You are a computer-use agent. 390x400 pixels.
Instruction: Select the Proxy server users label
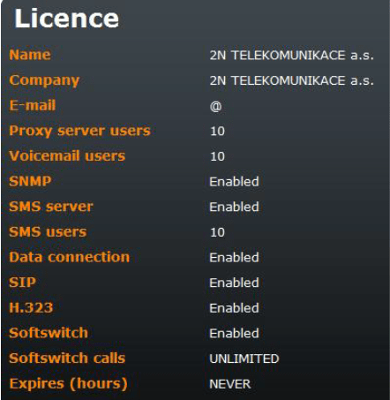click(79, 131)
